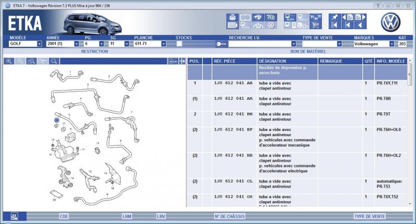This screenshot has width=416, height=224.
Task: Click the INFO. MODÈLE column header
Action: [391, 61]
